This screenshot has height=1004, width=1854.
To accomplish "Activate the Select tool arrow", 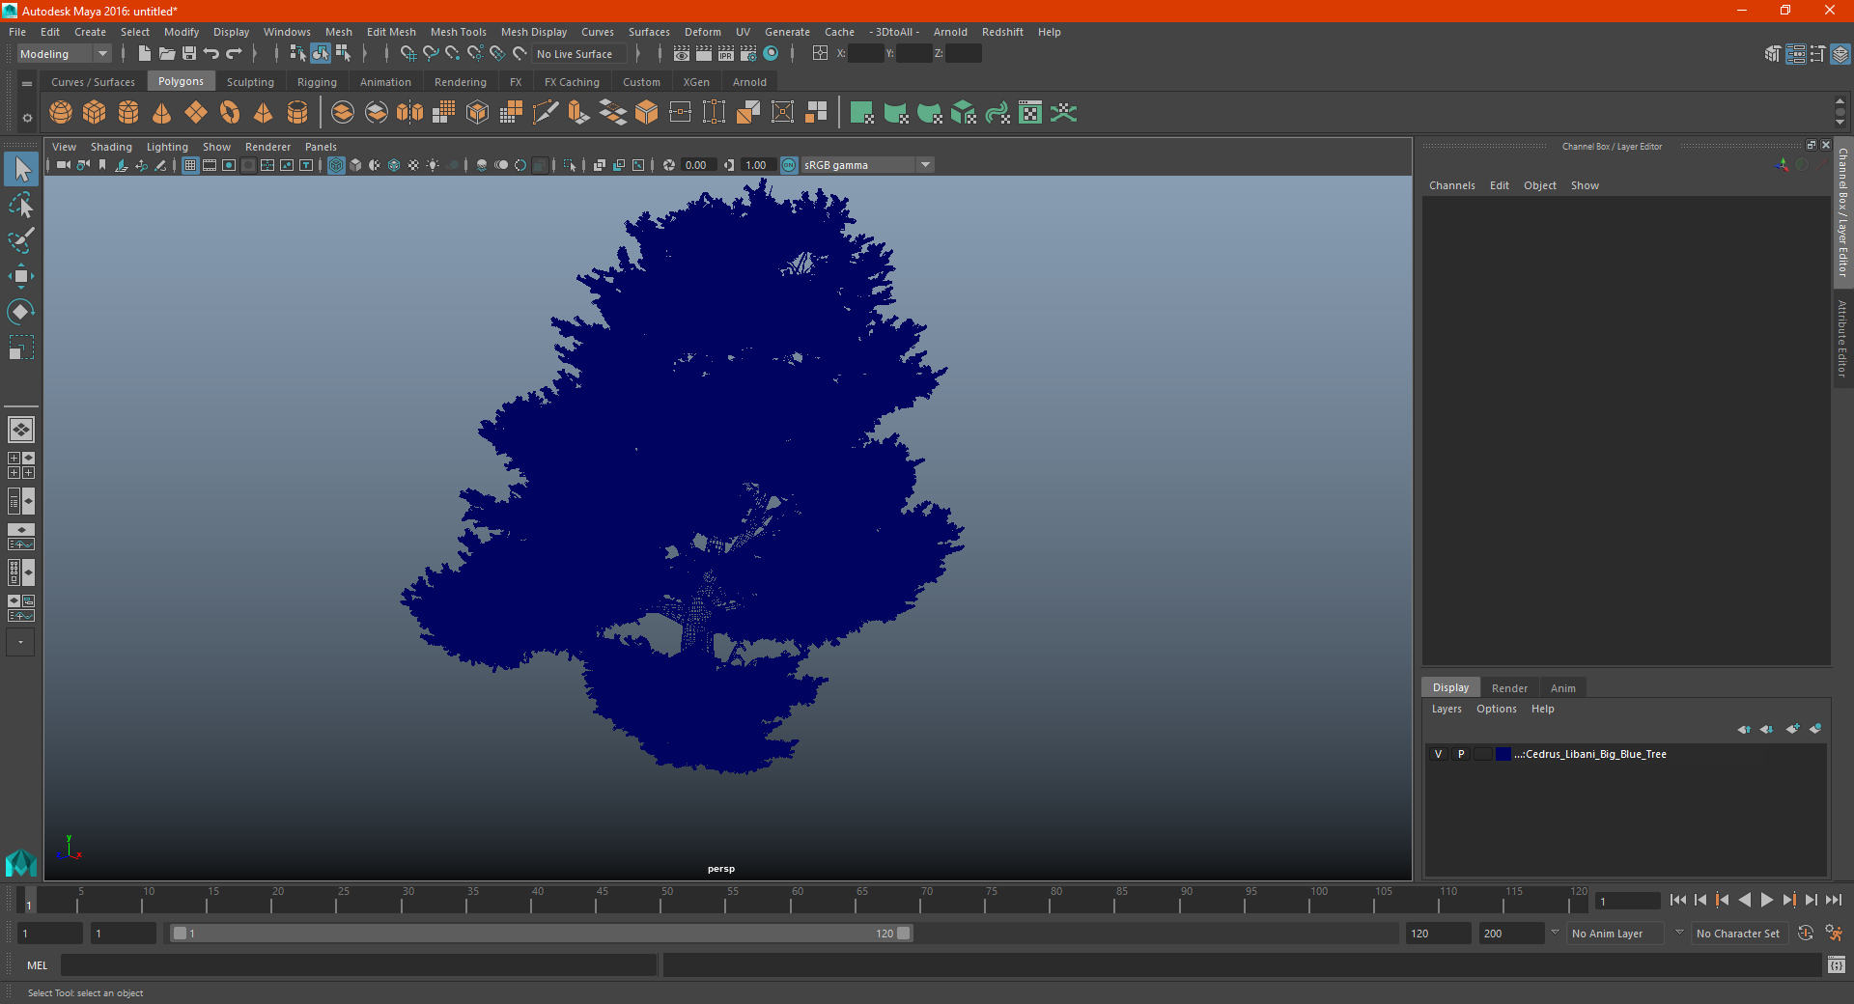I will coord(20,169).
